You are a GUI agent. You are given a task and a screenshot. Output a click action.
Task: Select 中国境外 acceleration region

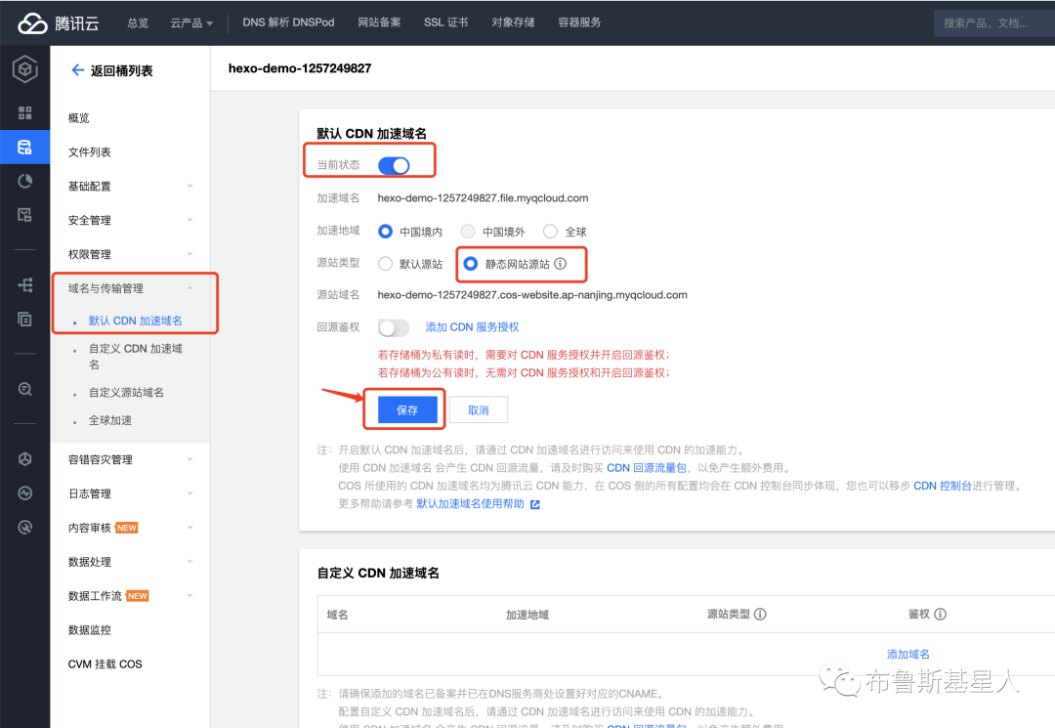[468, 232]
